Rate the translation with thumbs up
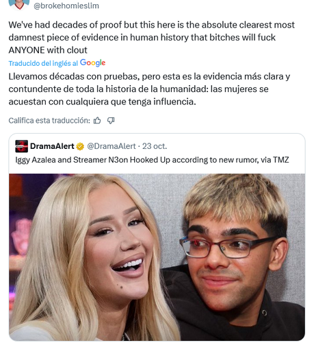The width and height of the screenshot is (314, 343). click(x=97, y=121)
